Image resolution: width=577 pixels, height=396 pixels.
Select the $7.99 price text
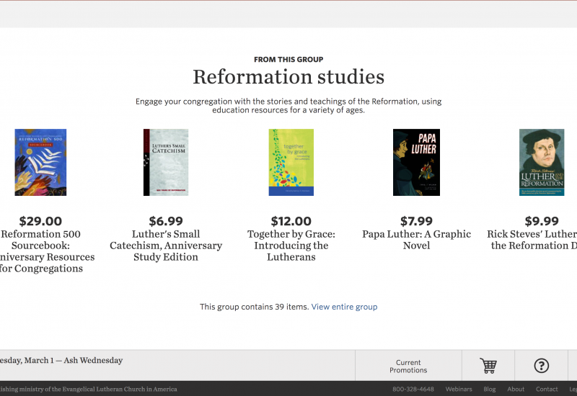tap(416, 221)
